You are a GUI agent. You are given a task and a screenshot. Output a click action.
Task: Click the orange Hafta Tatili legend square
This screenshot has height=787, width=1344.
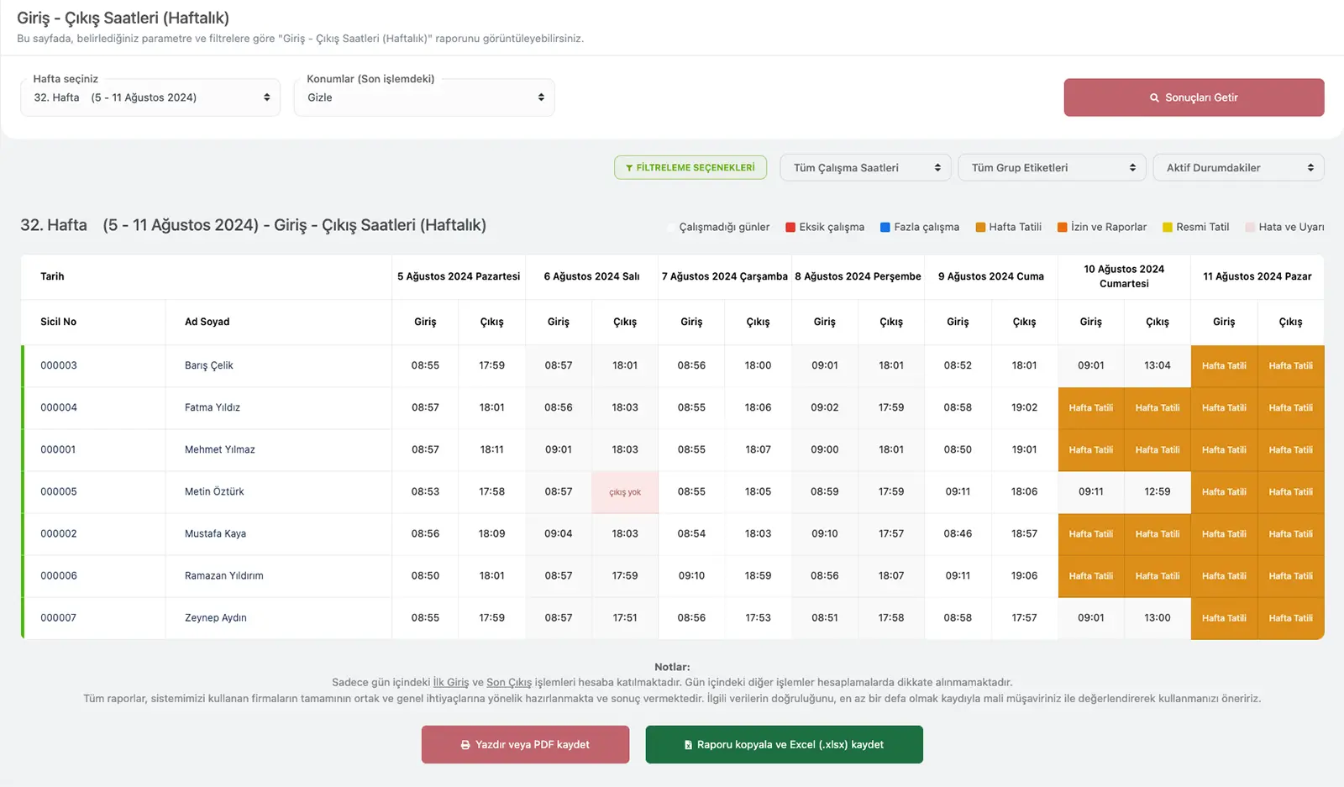(x=980, y=228)
